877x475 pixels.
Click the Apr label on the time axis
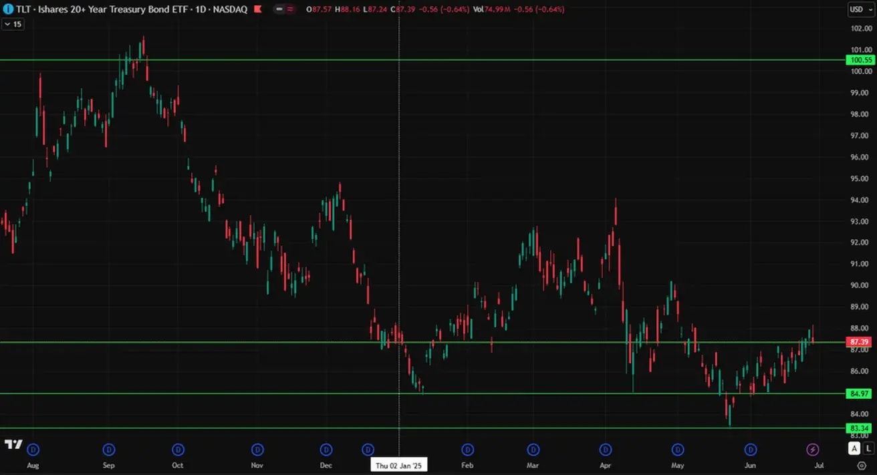pos(606,465)
